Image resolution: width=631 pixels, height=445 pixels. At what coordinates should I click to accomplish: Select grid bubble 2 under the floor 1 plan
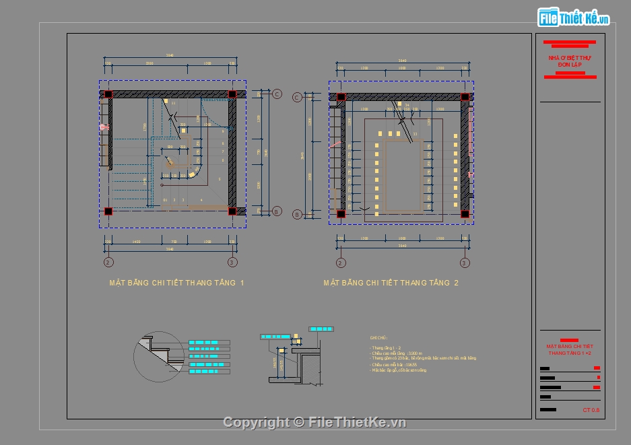108,263
